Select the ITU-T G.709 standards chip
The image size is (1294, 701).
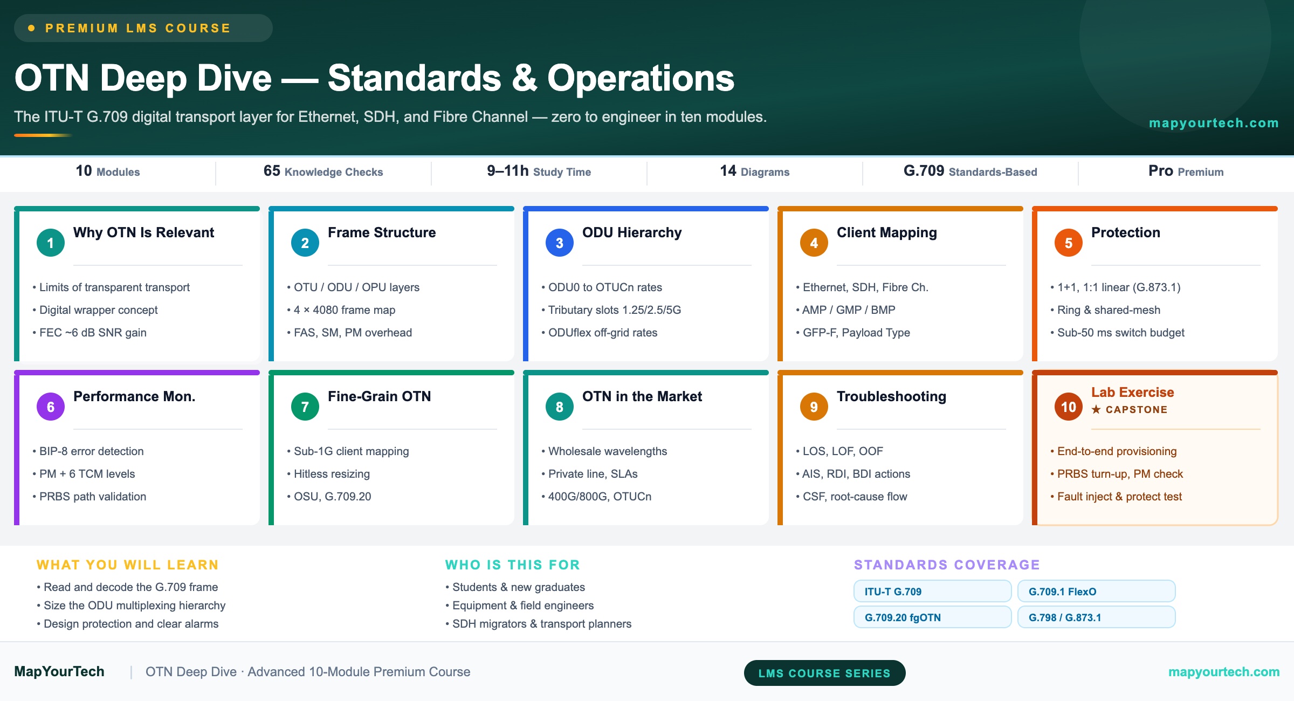pyautogui.click(x=932, y=591)
